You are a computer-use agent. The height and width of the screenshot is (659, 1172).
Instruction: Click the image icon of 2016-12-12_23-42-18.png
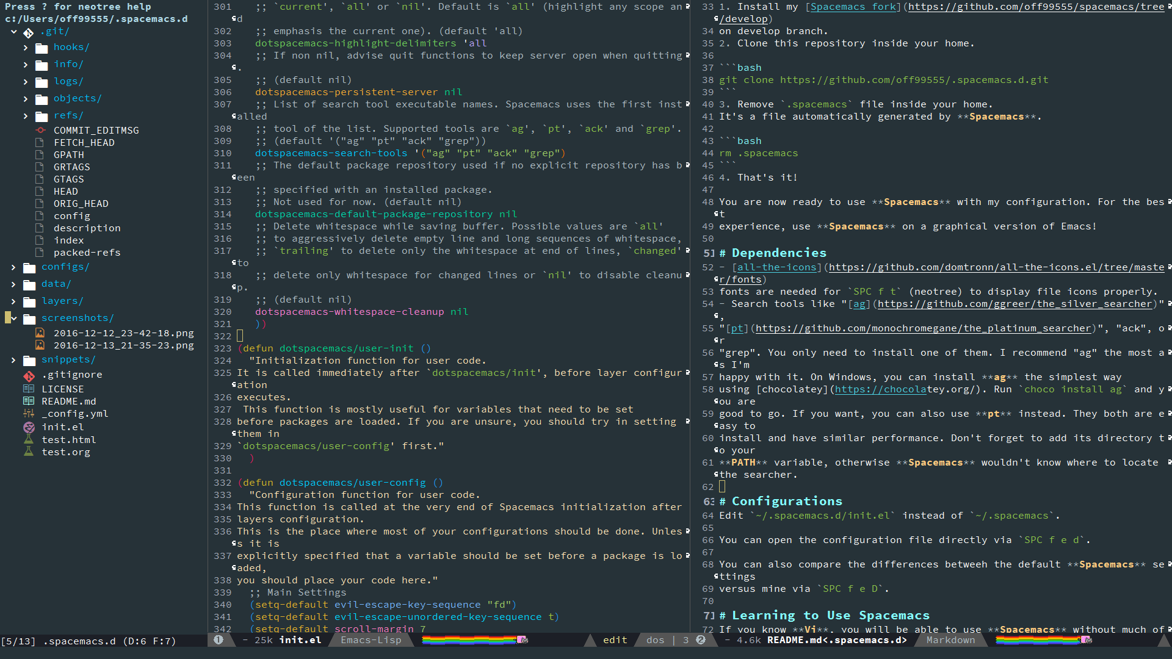tap(40, 333)
